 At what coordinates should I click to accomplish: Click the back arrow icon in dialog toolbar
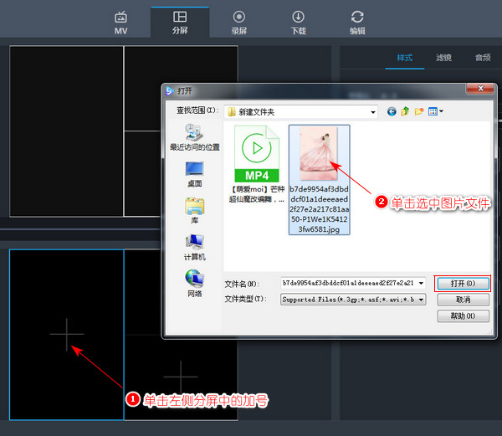(392, 111)
